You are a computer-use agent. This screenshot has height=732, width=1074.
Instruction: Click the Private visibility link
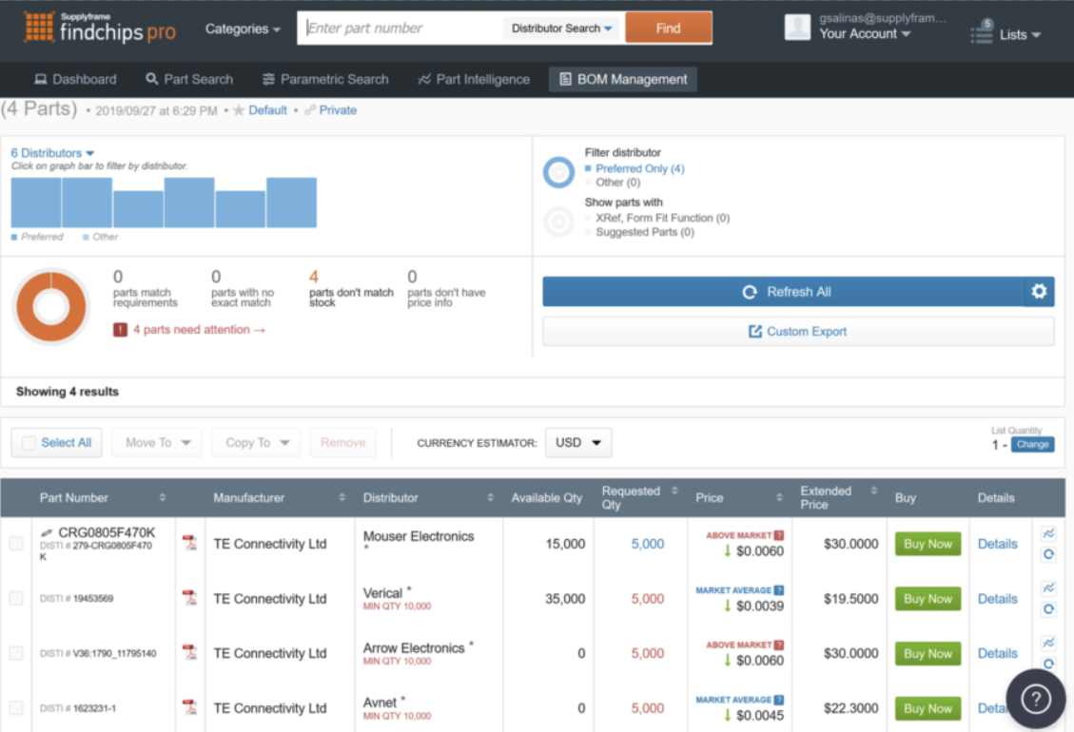(338, 110)
